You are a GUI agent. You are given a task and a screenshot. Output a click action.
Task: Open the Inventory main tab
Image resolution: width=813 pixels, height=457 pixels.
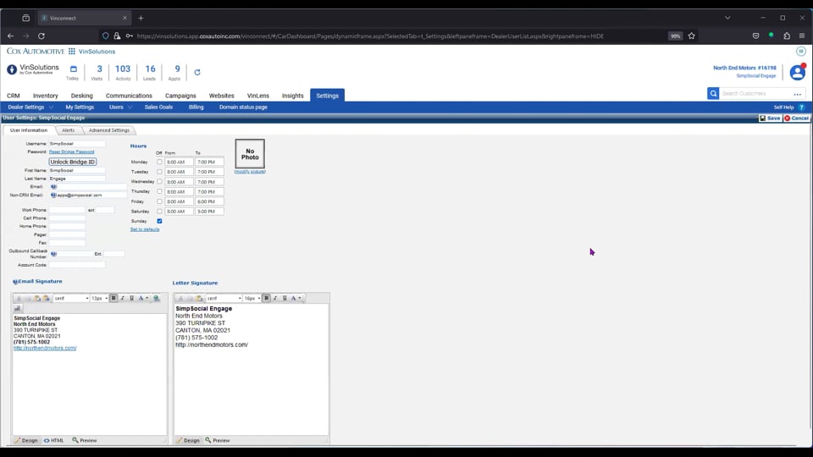coord(46,96)
